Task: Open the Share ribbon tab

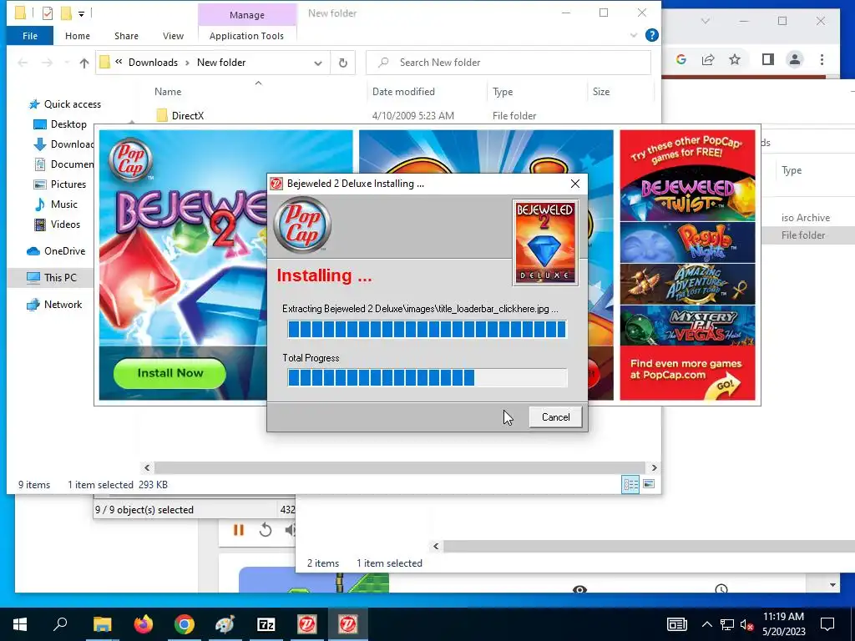Action: point(126,36)
